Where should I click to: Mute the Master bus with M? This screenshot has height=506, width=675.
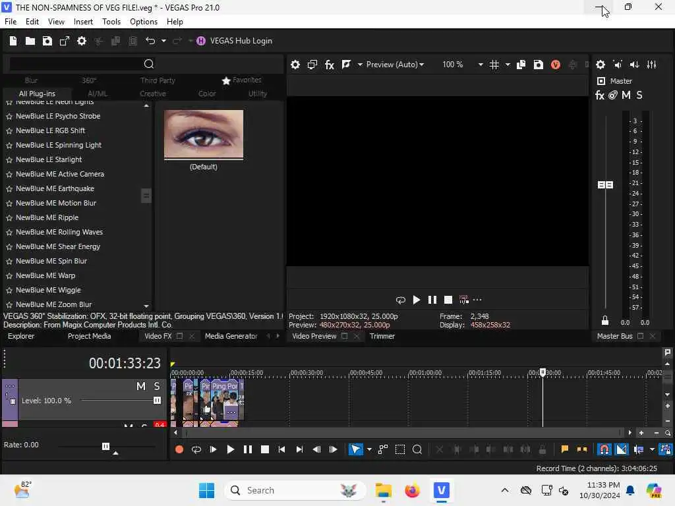coord(626,95)
